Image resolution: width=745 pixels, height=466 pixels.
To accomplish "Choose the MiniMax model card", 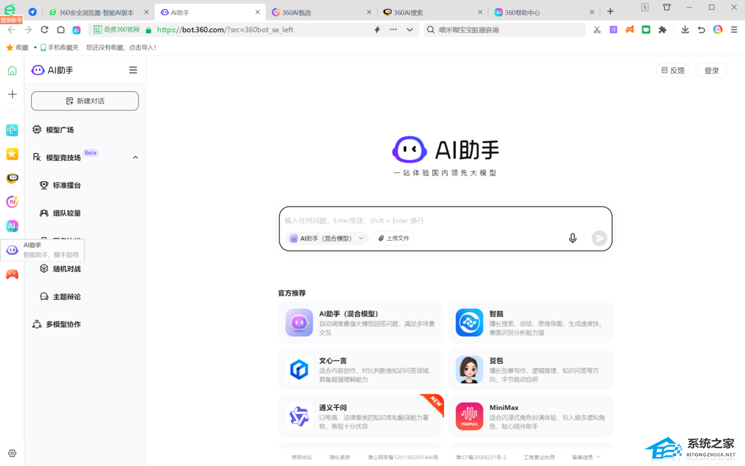I will tap(531, 416).
